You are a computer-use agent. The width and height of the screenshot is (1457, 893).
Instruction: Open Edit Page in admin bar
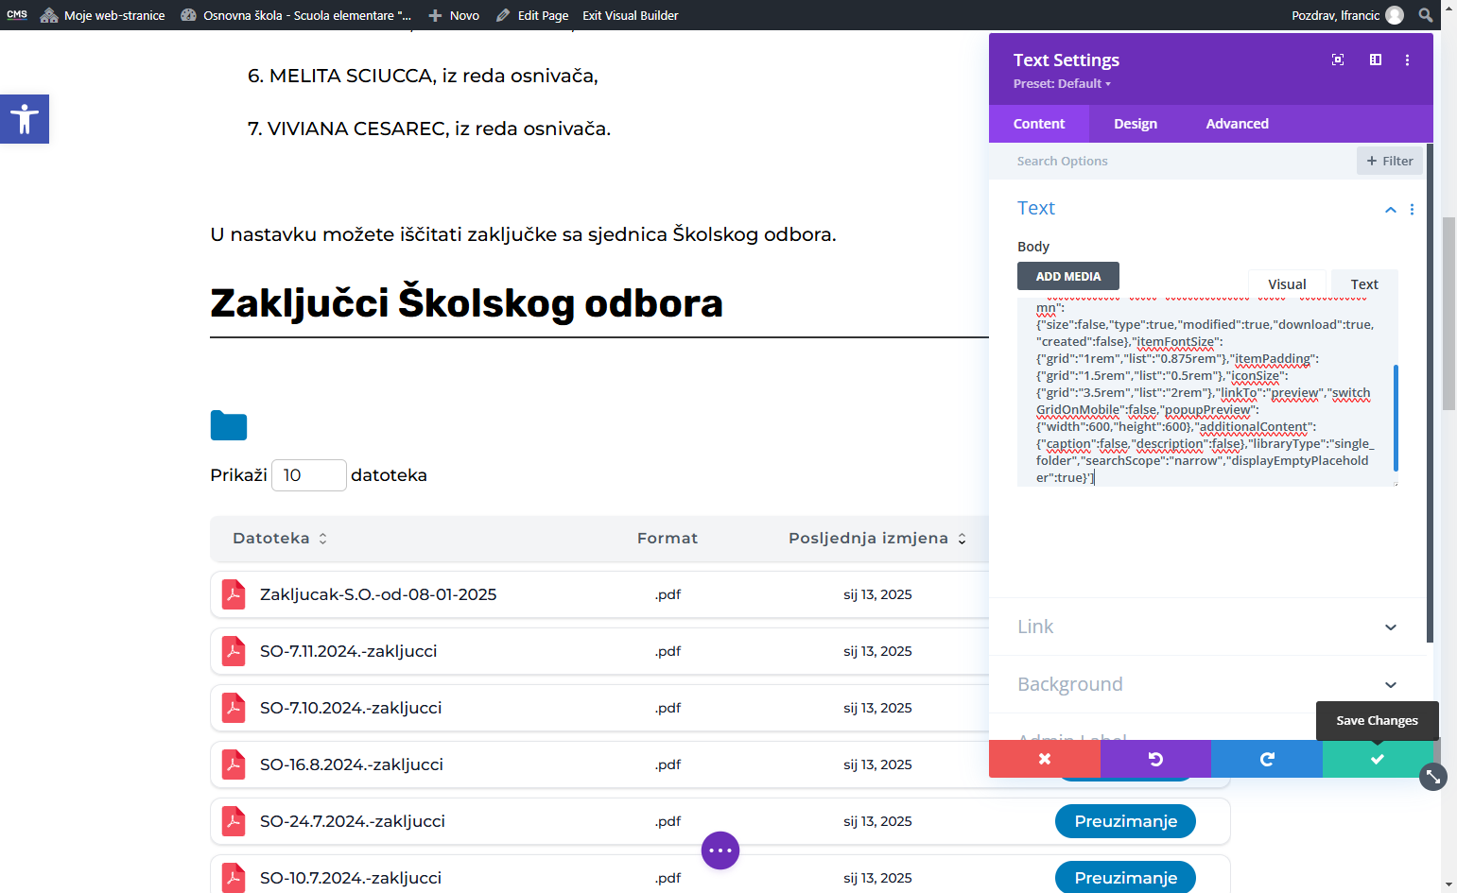point(532,15)
